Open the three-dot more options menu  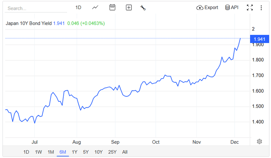[261, 7]
